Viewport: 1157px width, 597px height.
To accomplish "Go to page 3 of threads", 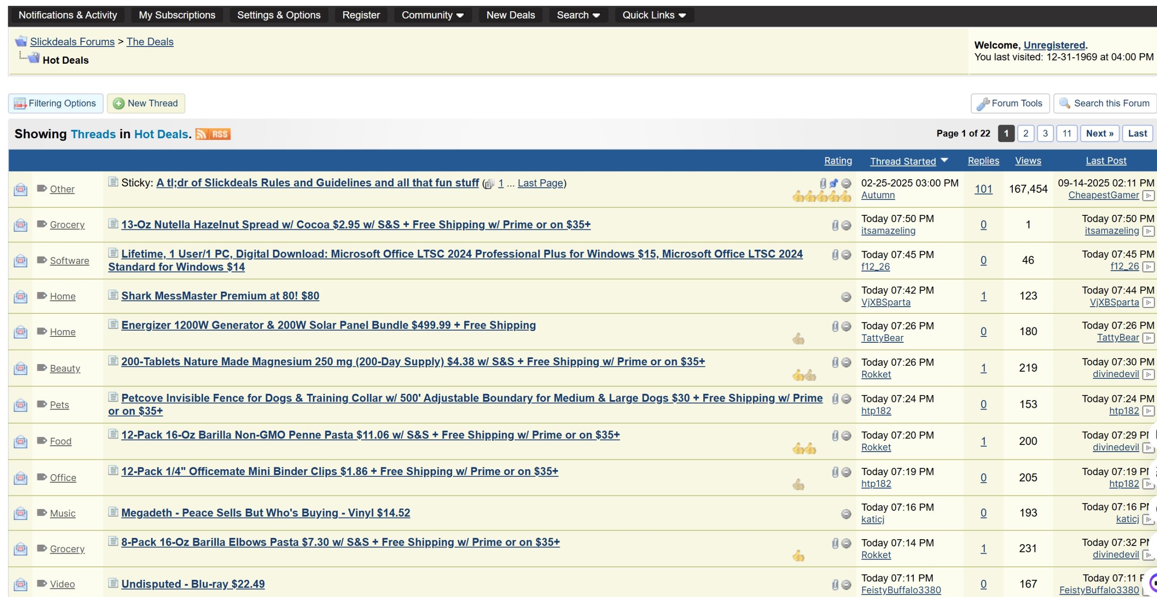I will point(1045,134).
